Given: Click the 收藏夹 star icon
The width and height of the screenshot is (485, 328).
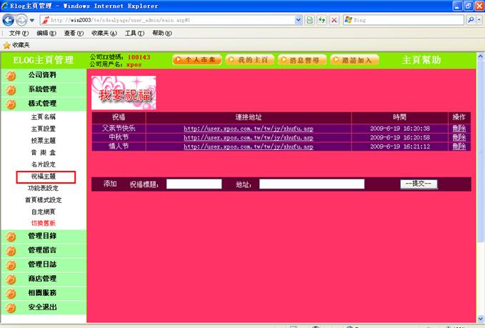Looking at the screenshot, I should pyautogui.click(x=6, y=44).
